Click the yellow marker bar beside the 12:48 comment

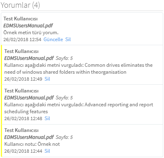[x=2, y=104]
